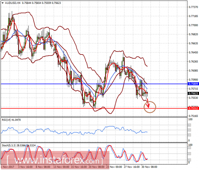Click the 8 Nov 08:00 time label
199x170 pixels.
pos(43,167)
